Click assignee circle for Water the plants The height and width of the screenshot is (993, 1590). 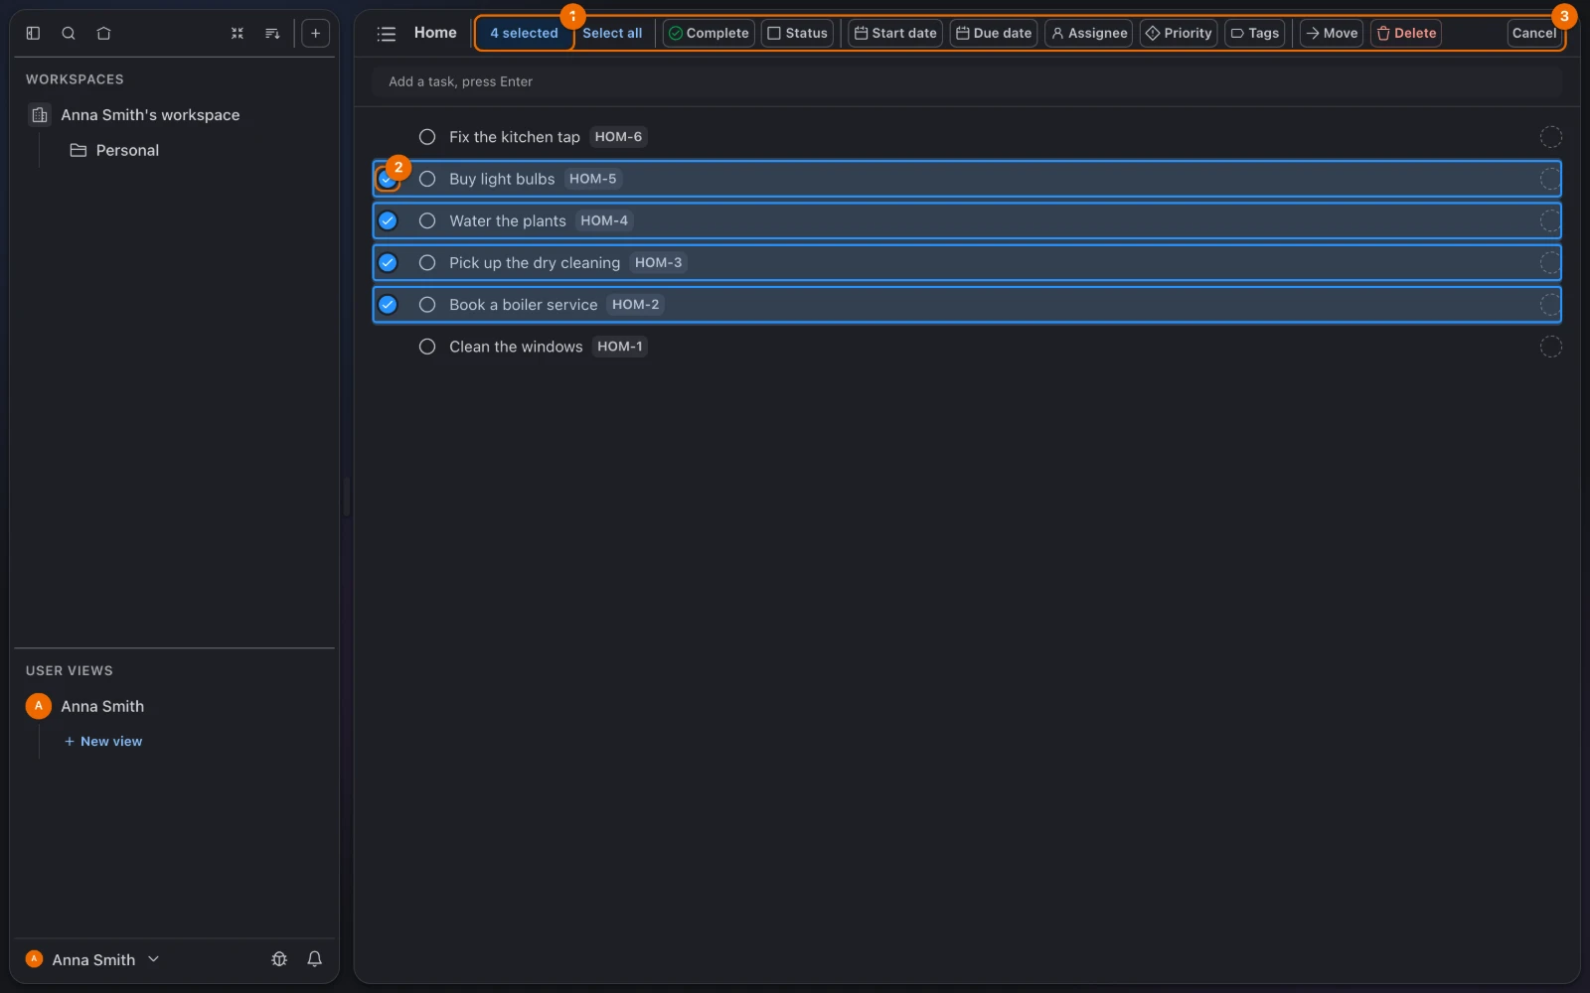1550,220
